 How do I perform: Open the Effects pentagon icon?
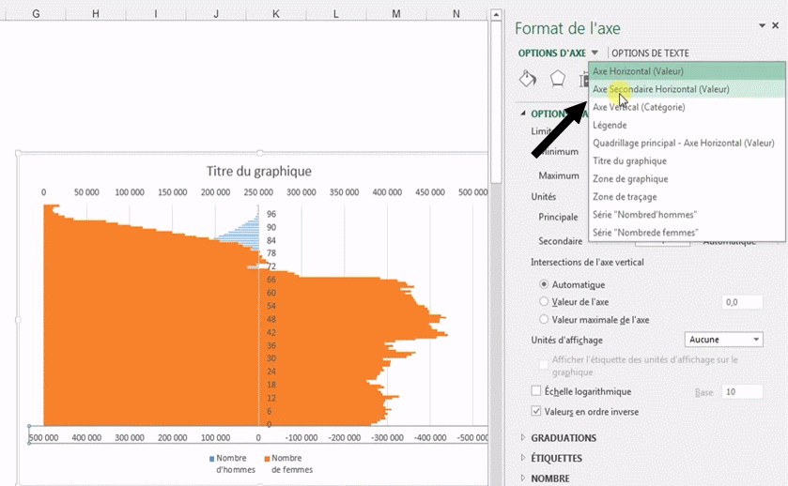coord(558,79)
